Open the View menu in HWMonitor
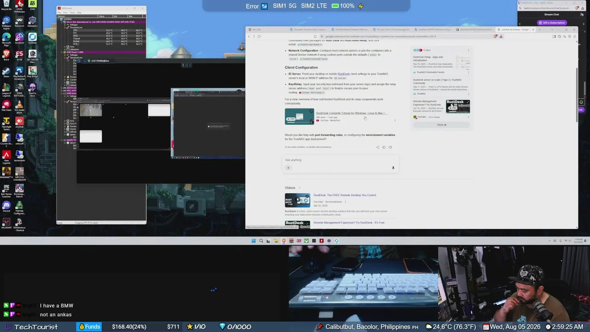The height and width of the screenshot is (332, 590). pyautogui.click(x=65, y=12)
